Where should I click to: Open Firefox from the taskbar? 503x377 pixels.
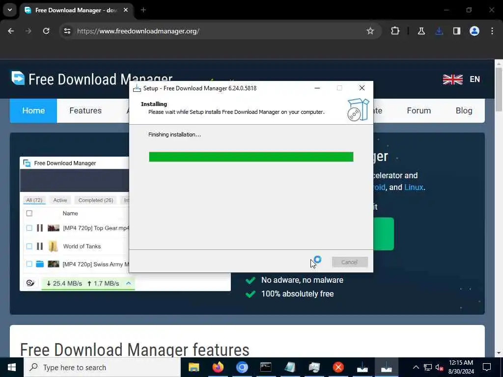[218, 367]
